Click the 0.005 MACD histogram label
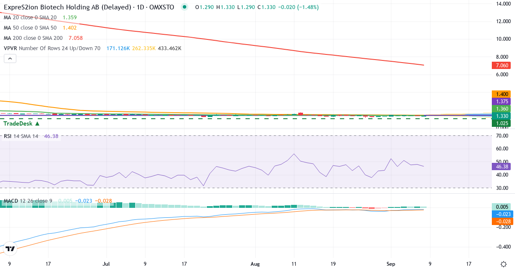The width and height of the screenshot is (515, 270). 502,207
